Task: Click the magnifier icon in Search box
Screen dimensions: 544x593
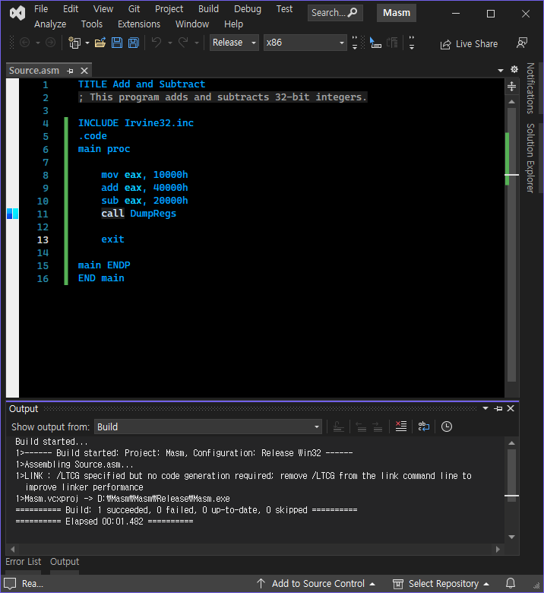Action: click(353, 12)
